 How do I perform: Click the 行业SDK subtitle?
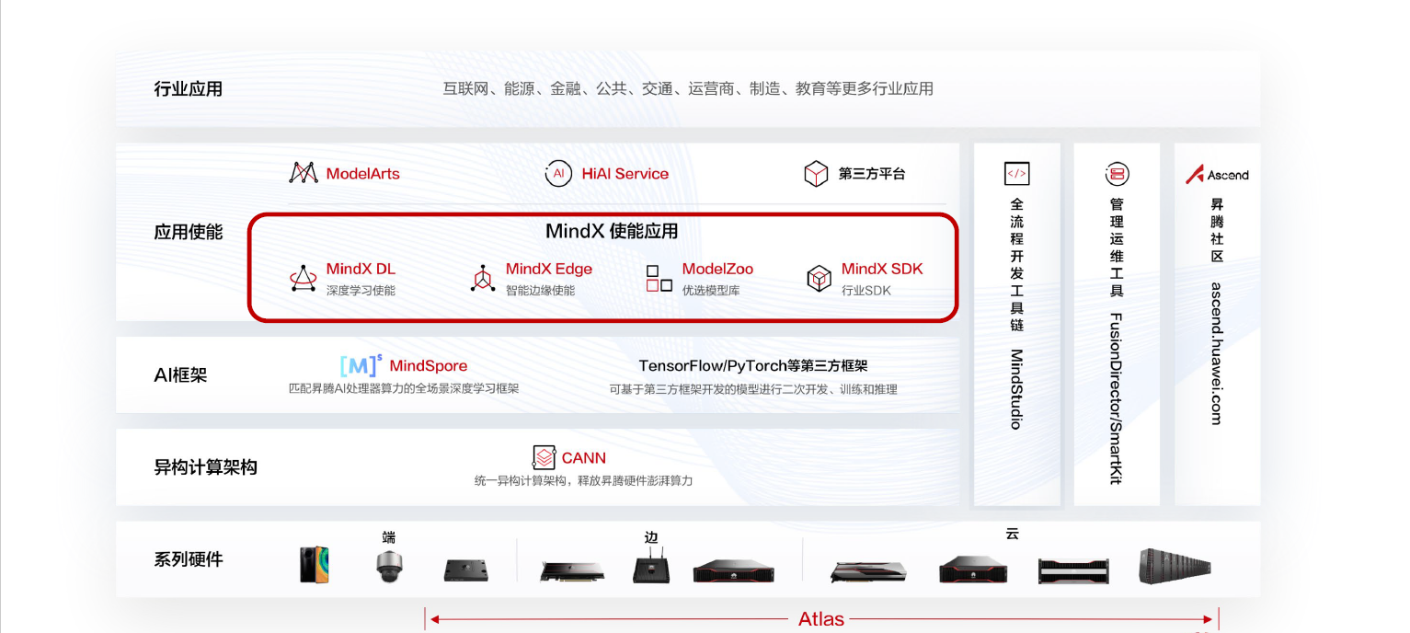point(866,291)
